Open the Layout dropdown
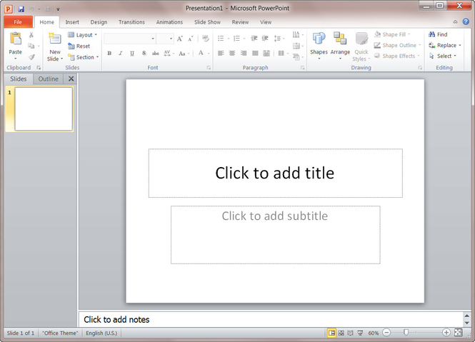475x342 pixels. [x=82, y=35]
